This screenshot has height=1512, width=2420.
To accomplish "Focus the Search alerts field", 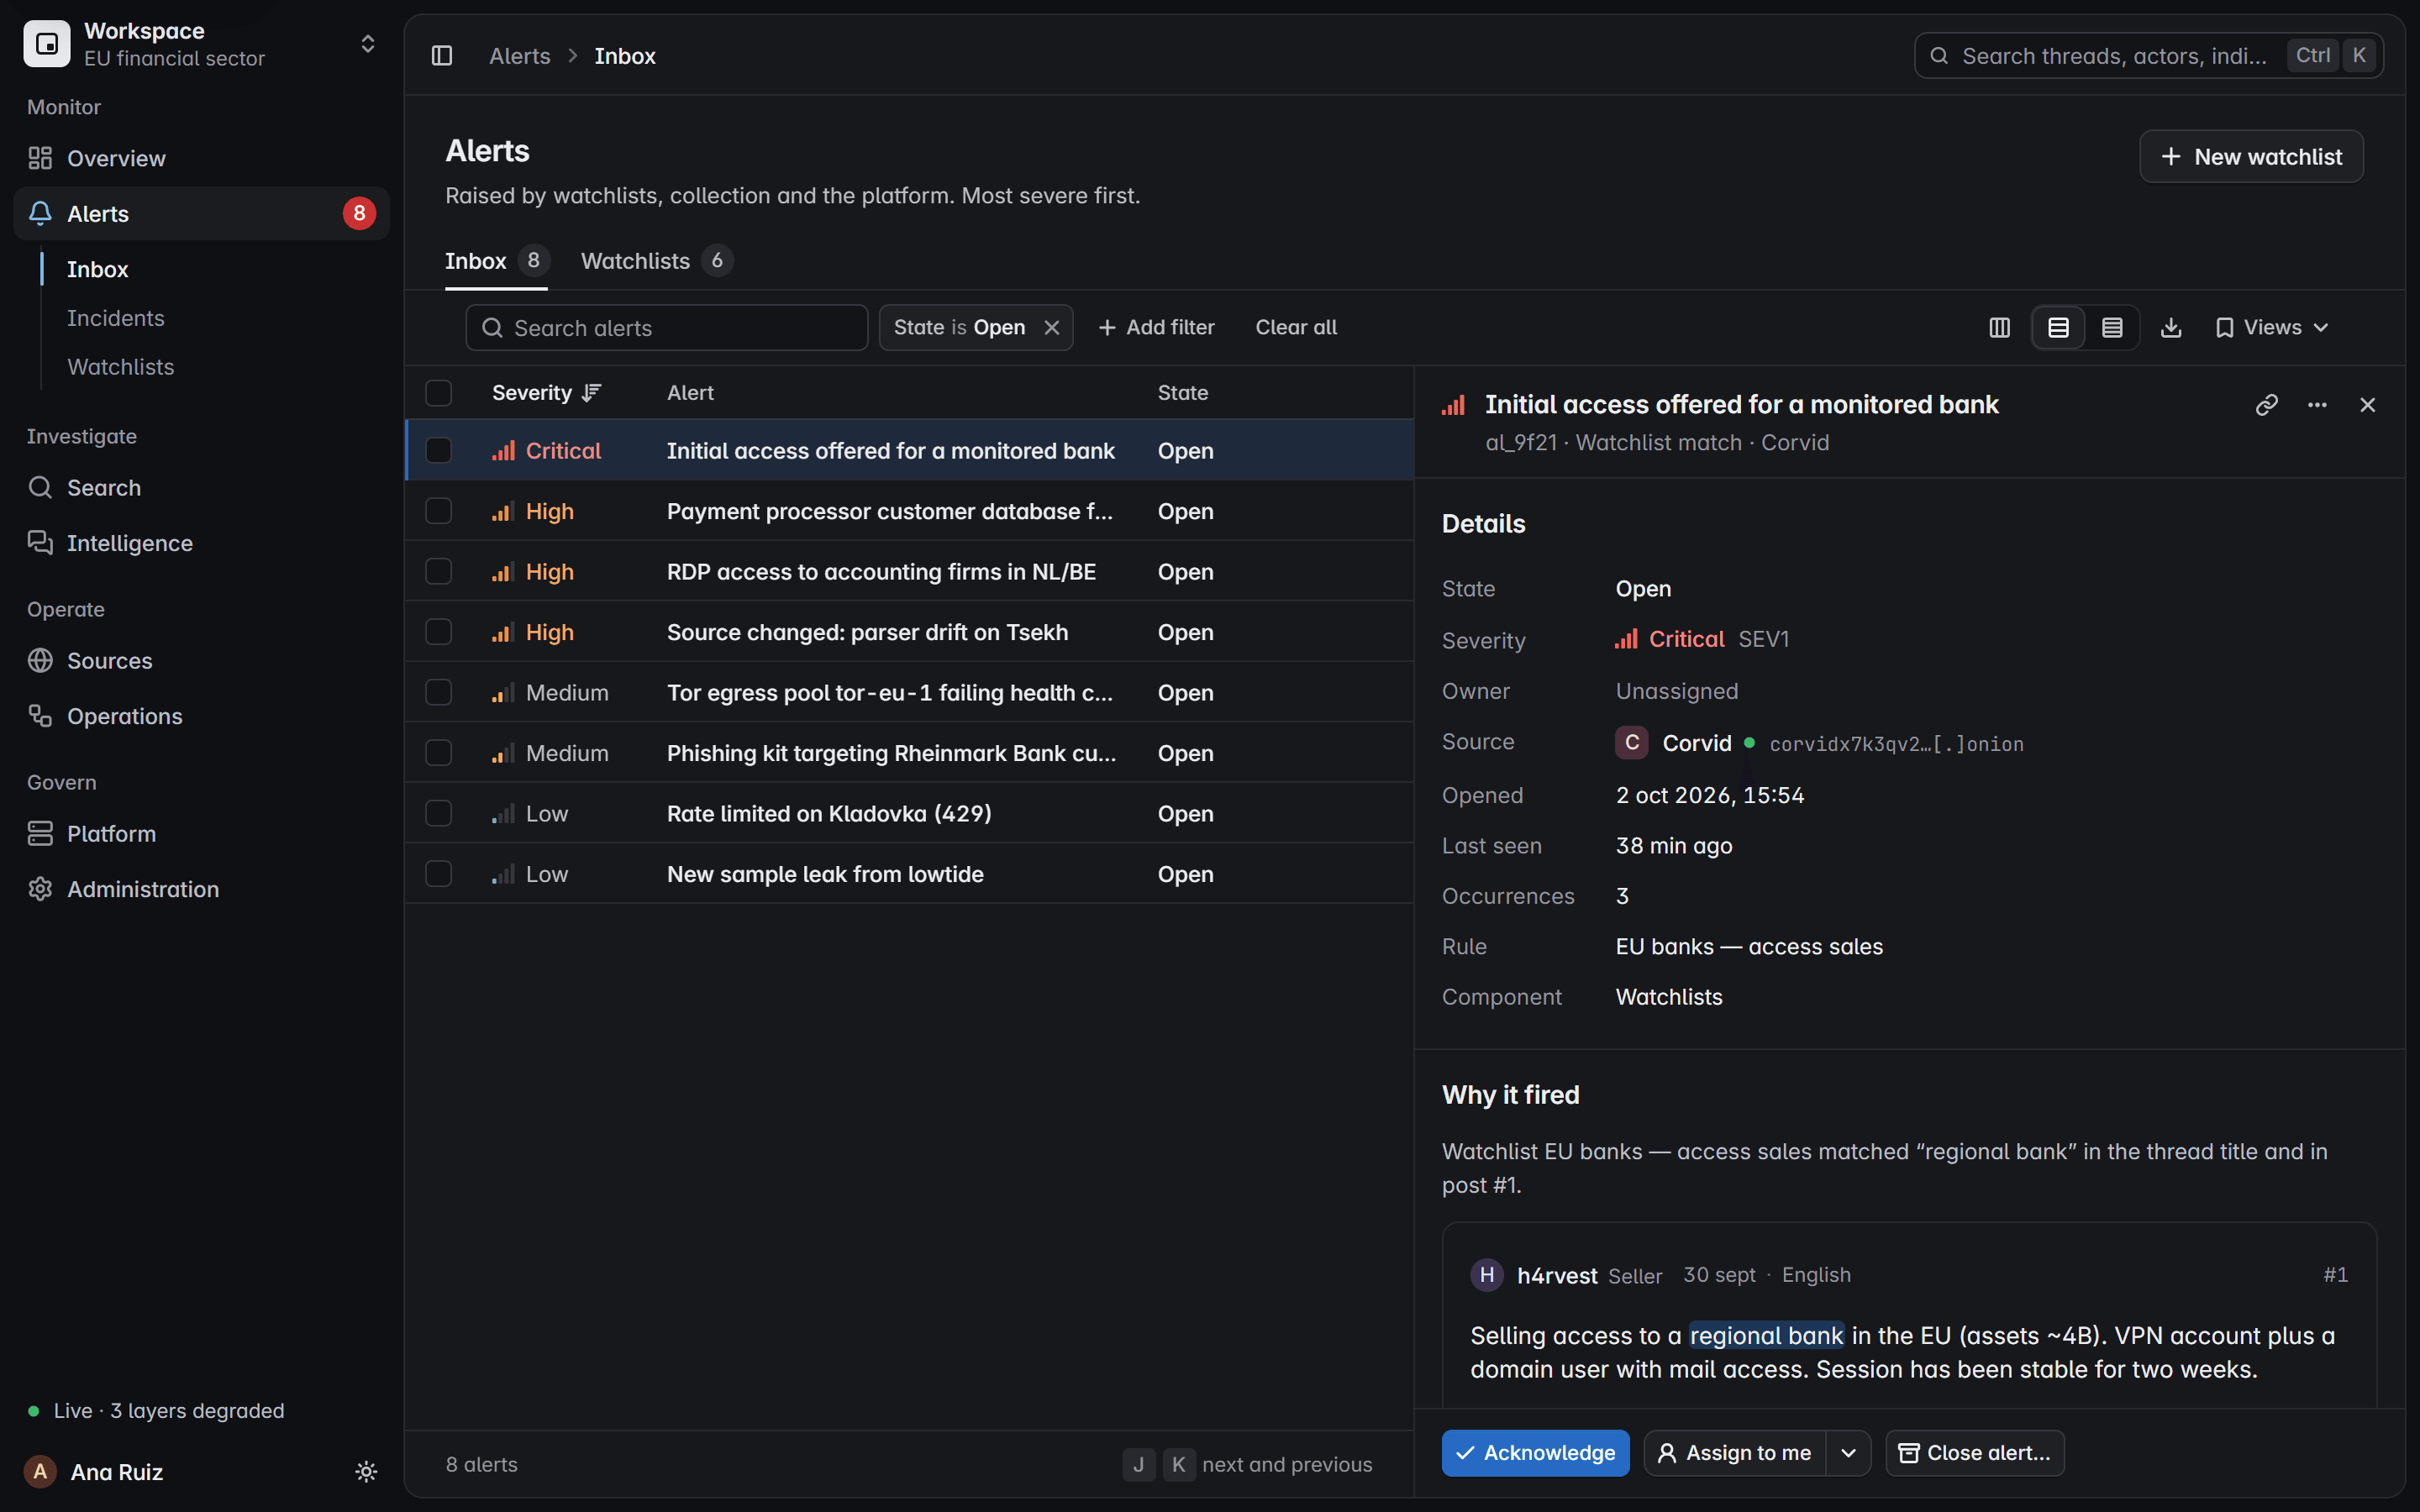I will 667,328.
